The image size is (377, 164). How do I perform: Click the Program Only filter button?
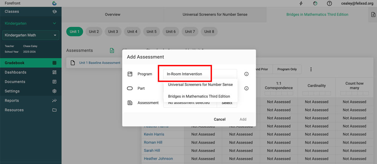pos(287,69)
